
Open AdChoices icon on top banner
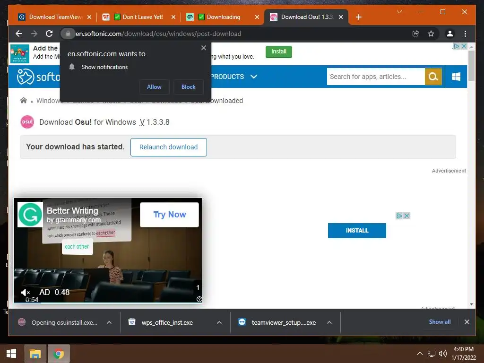click(456, 46)
